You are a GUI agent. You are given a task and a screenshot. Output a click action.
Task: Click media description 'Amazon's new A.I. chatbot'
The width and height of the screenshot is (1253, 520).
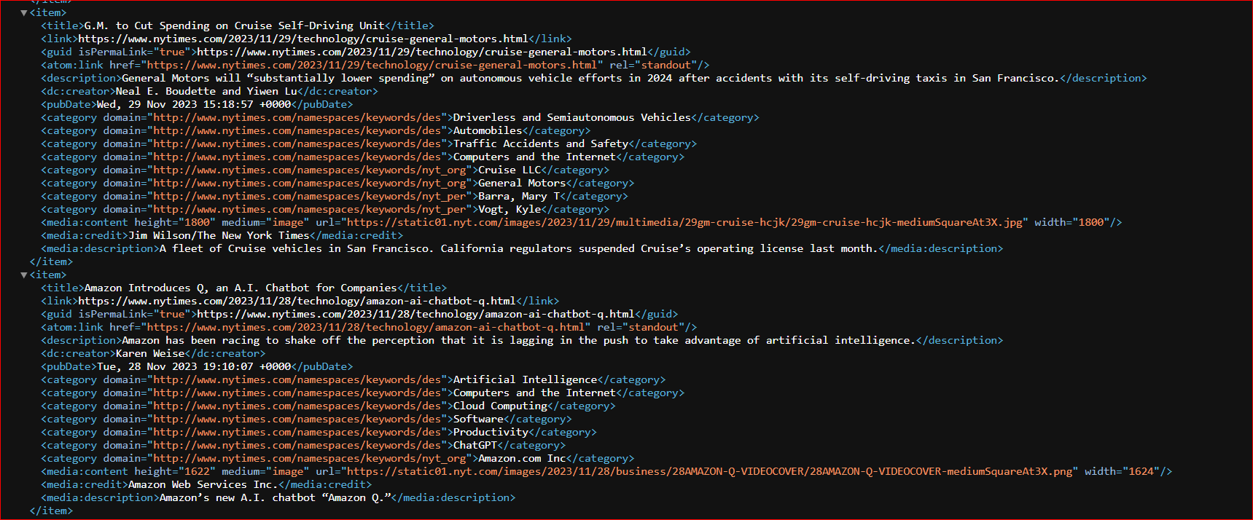point(275,497)
